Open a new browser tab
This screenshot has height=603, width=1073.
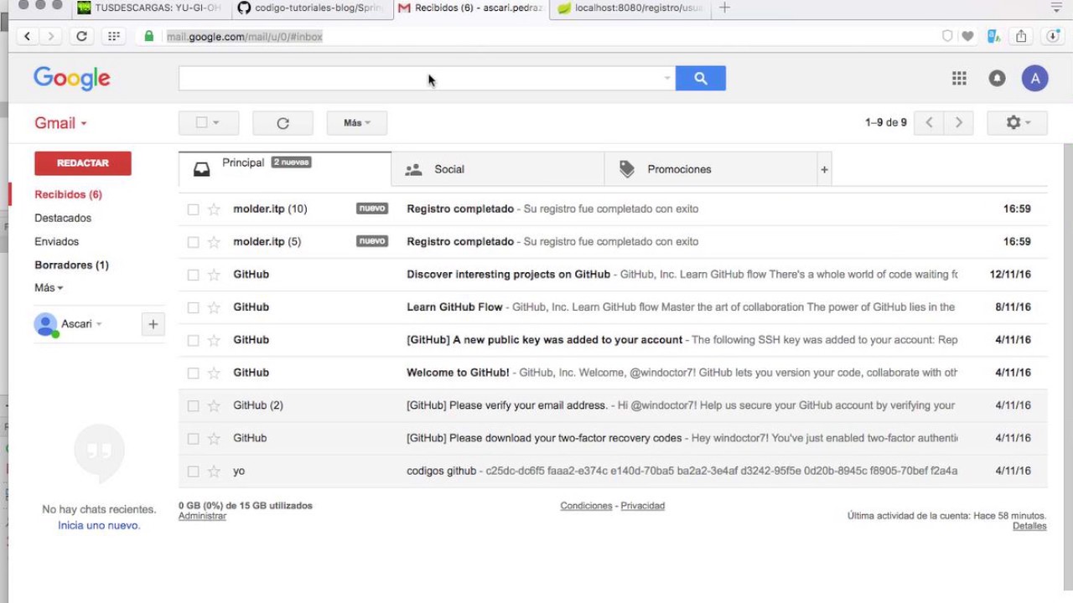pos(724,8)
